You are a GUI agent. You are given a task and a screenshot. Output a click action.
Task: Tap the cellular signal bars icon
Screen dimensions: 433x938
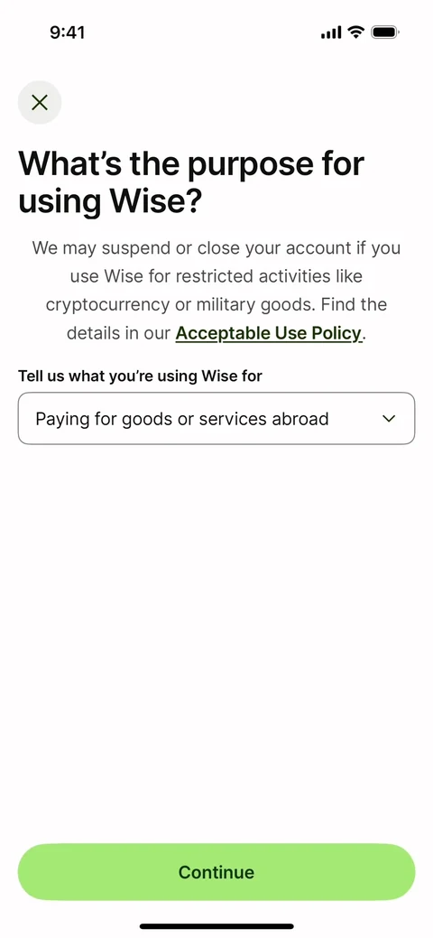[331, 33]
